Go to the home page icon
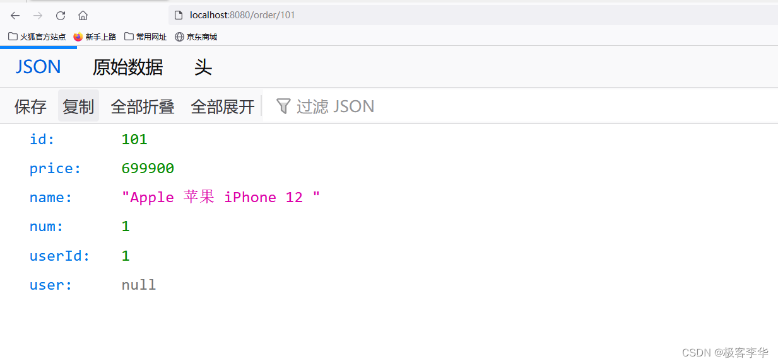 (83, 15)
